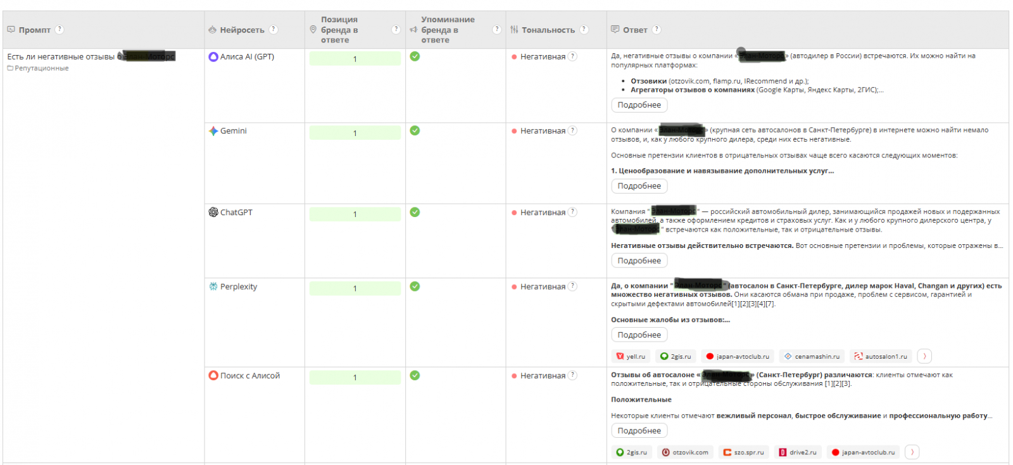Expand Поиск с Алисой answer with Подробнее
Screen dimensions: 1013x465
click(x=639, y=431)
